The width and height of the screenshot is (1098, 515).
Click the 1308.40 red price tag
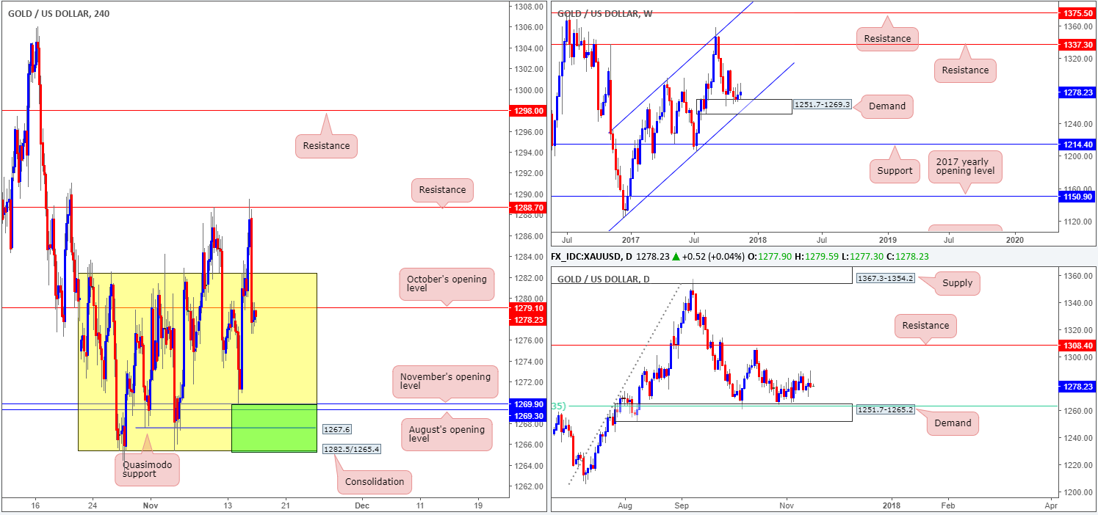(1077, 344)
